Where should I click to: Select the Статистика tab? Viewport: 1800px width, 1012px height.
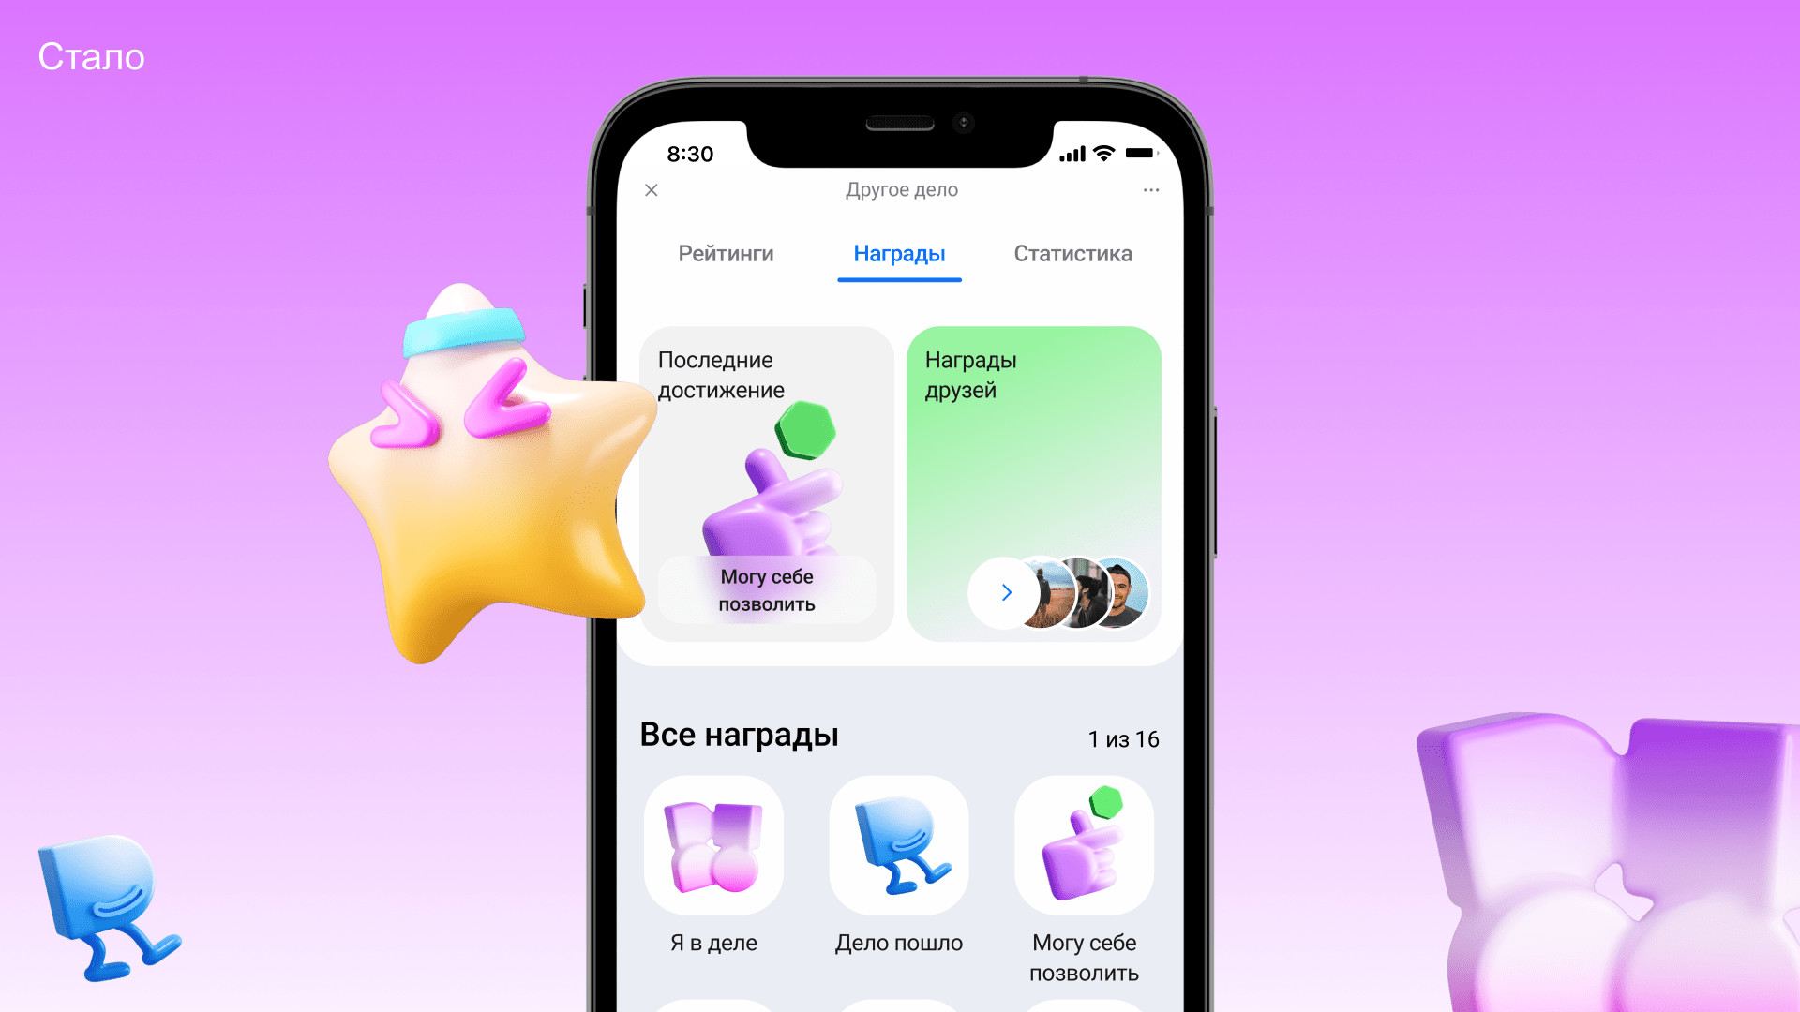click(x=1072, y=255)
